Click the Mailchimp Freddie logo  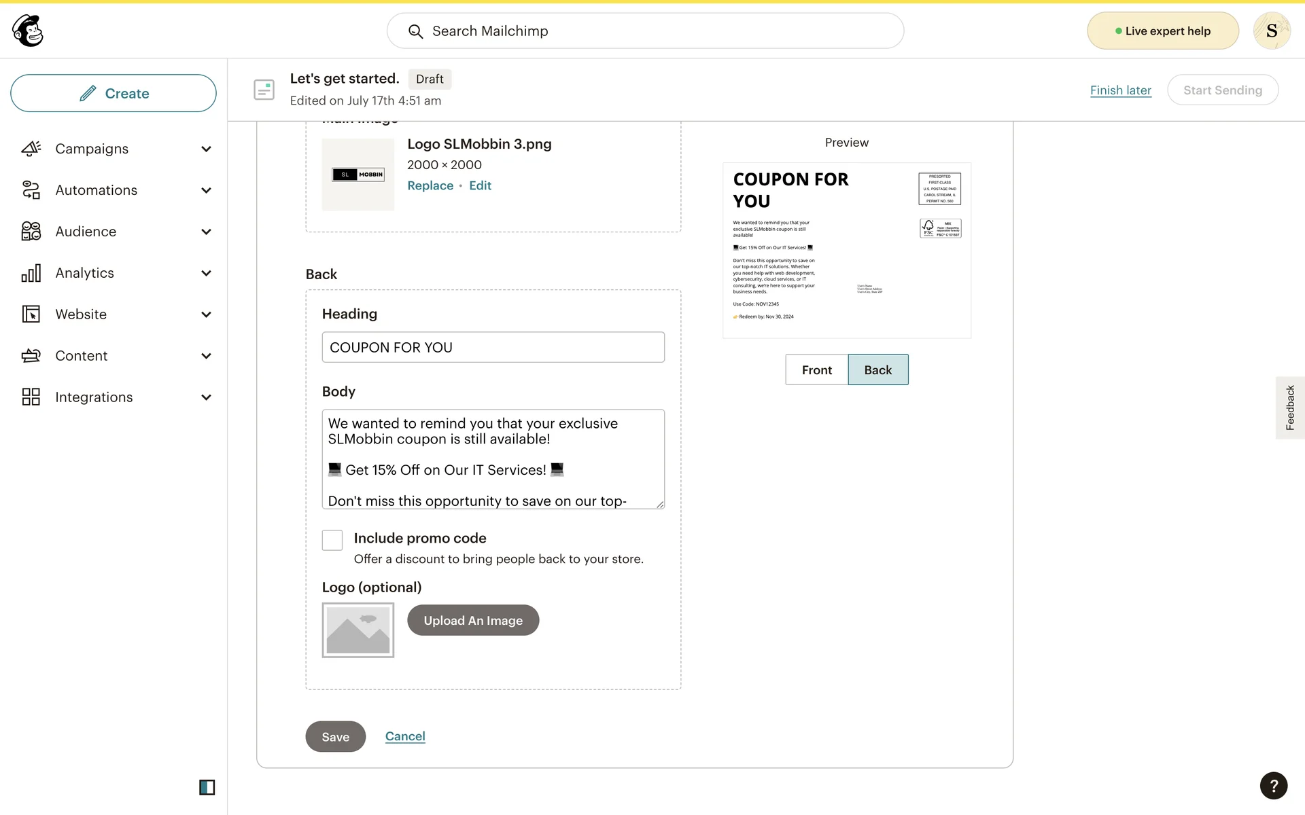tap(28, 31)
